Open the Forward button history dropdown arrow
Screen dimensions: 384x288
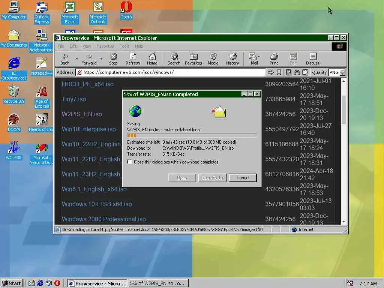(x=101, y=59)
